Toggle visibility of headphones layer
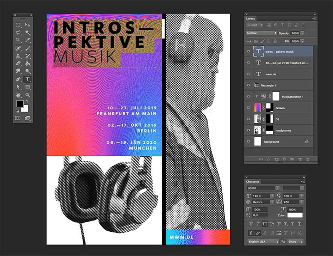 [x=249, y=130]
